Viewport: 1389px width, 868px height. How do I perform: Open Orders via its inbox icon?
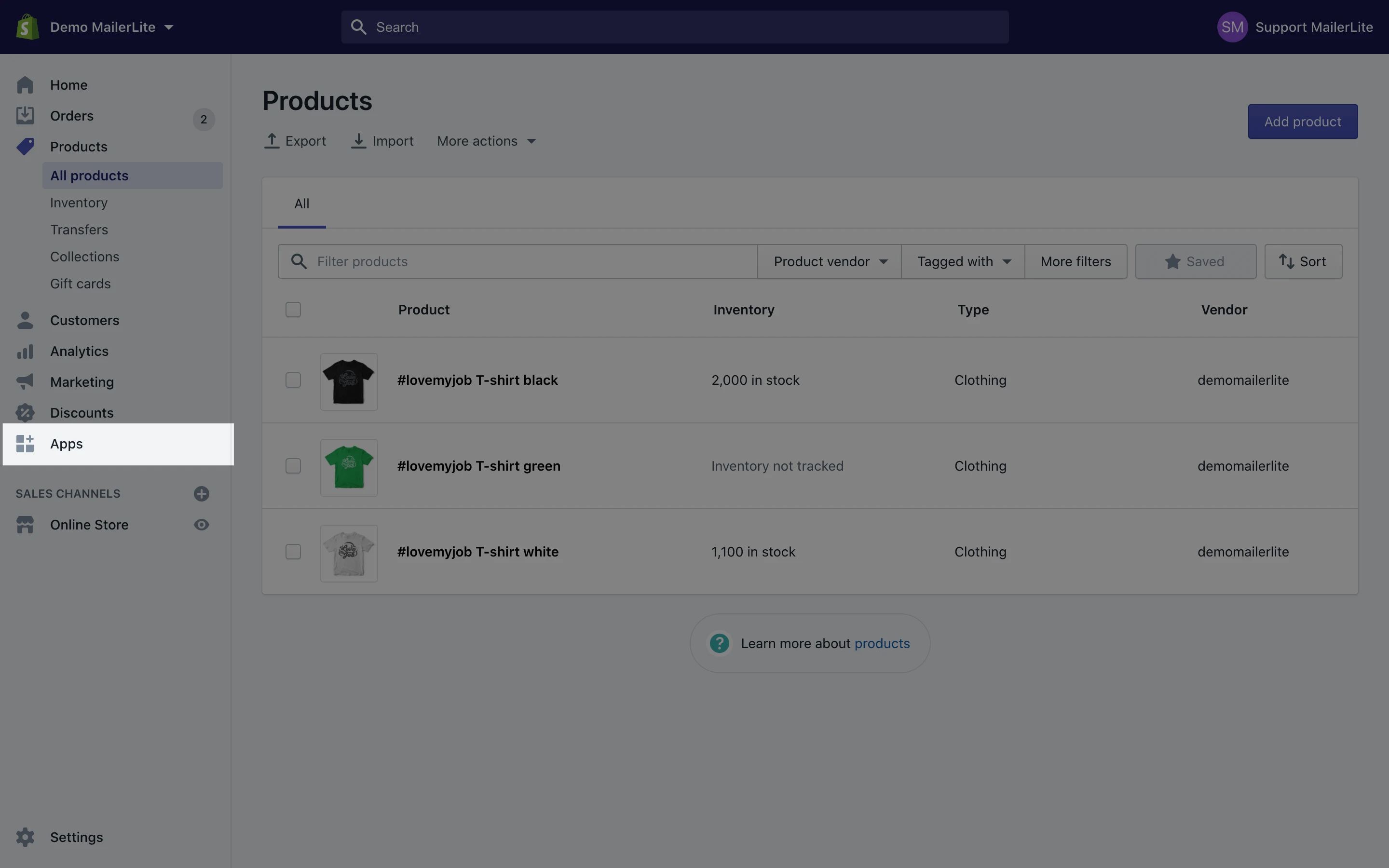(25, 116)
